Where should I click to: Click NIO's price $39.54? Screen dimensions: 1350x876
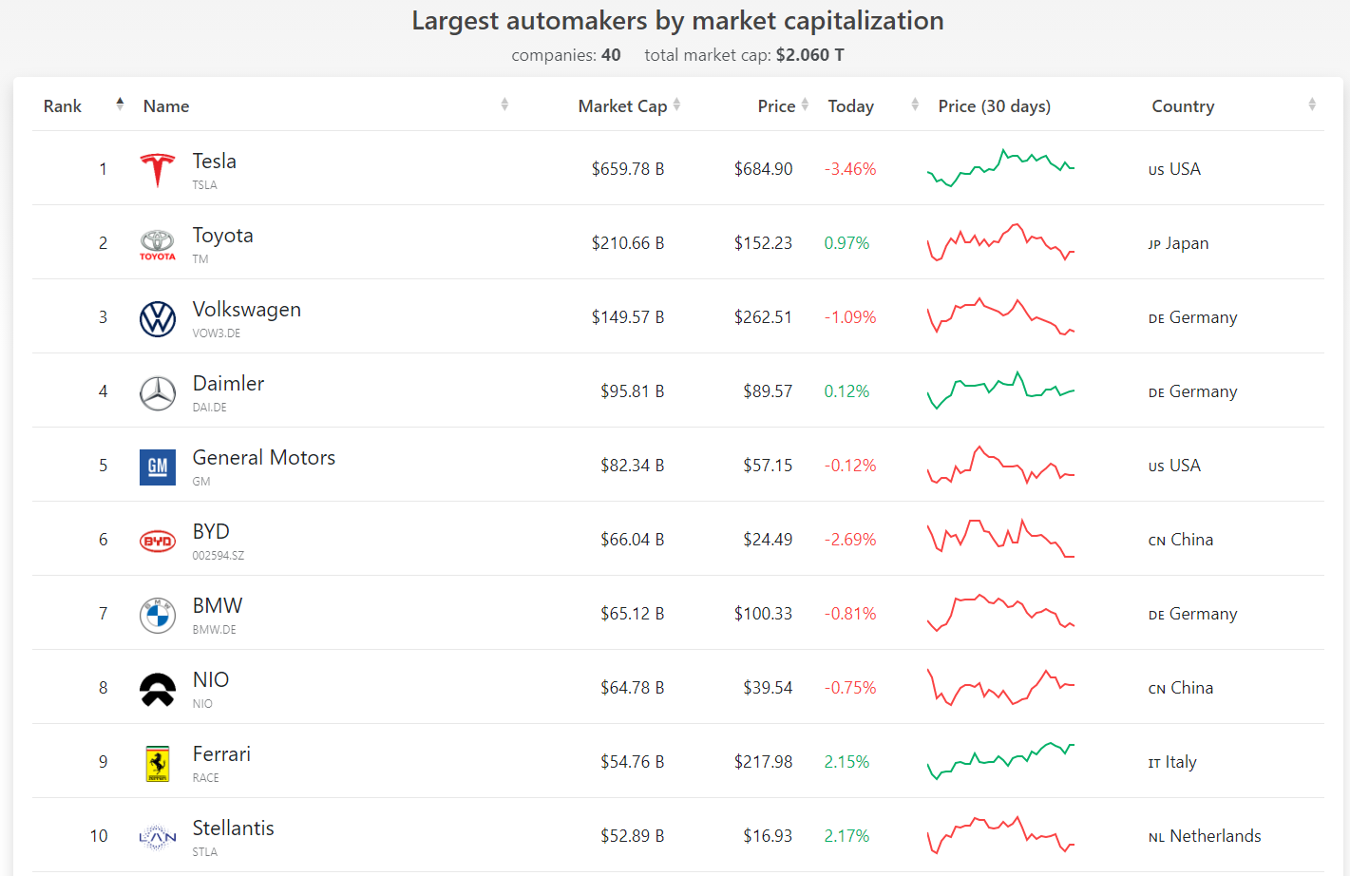768,688
